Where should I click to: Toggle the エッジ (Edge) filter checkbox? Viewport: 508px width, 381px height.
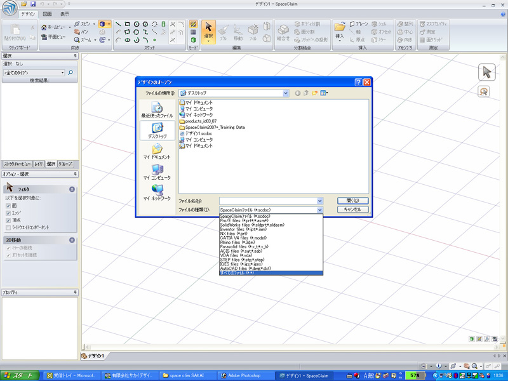point(8,213)
